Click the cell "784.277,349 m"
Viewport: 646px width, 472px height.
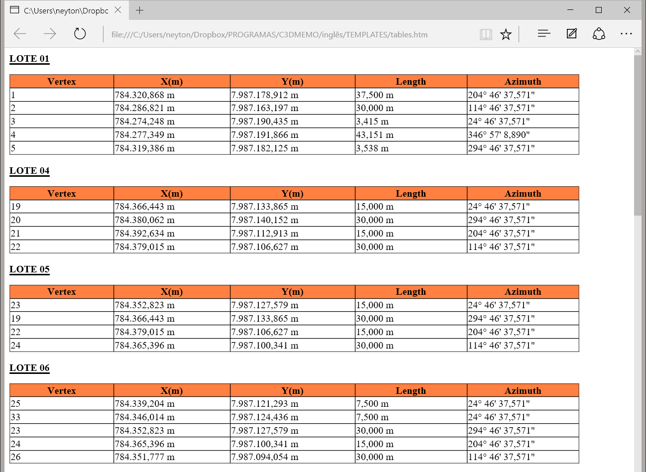[172, 135]
